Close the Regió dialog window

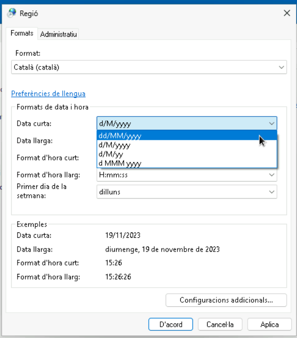(x=287, y=13)
